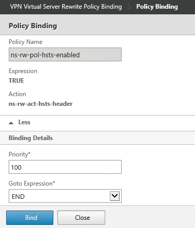The image size is (195, 228).
Task: Click the ns-rw-act-hsts-header action name
Action: pyautogui.click(x=41, y=104)
